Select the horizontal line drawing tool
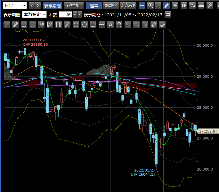Viewport: 219px width, 192px height. pos(102,25)
